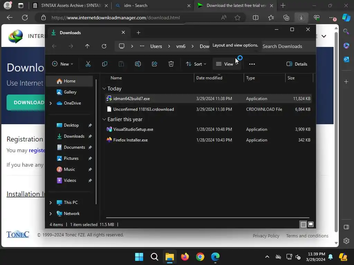The image size is (354, 265).
Task: Sort by Date modified column header
Action: 218,78
